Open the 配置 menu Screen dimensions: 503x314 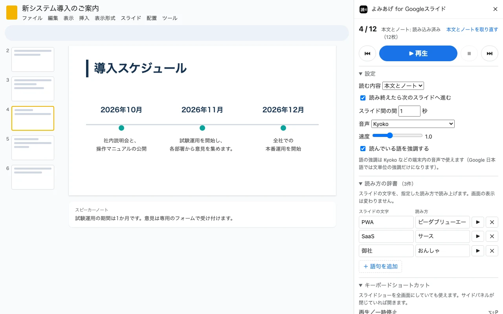[x=152, y=18]
